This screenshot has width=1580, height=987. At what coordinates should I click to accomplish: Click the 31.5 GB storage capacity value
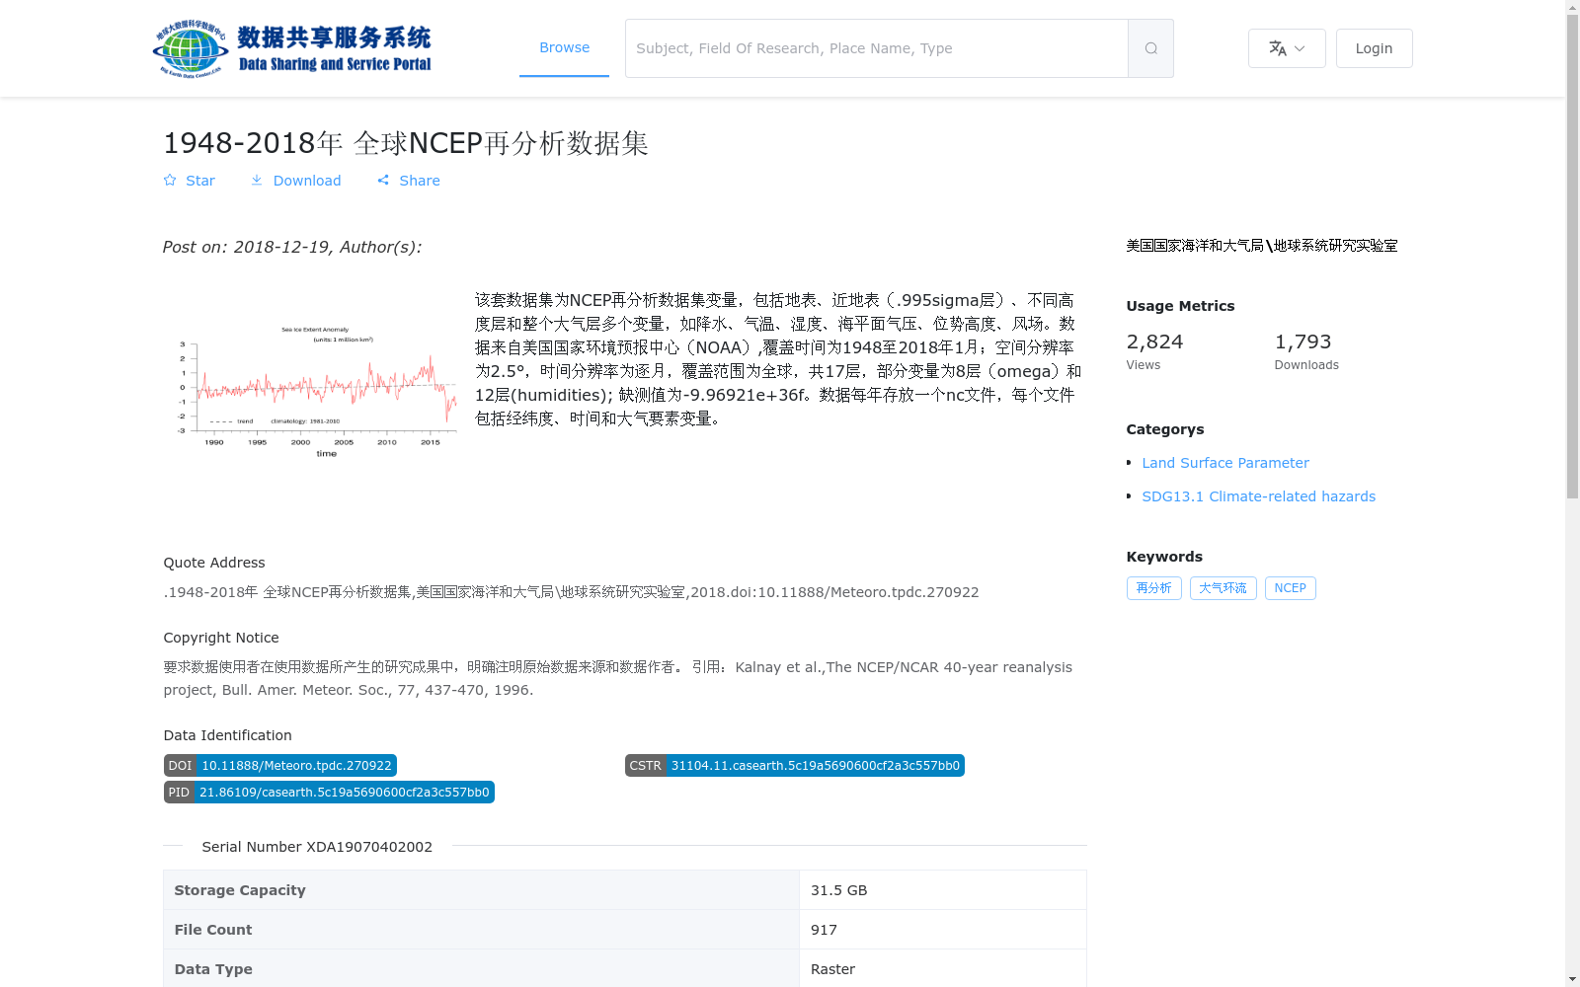838,890
